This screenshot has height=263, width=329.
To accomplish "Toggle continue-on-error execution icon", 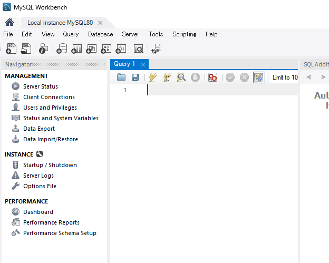I will (212, 77).
